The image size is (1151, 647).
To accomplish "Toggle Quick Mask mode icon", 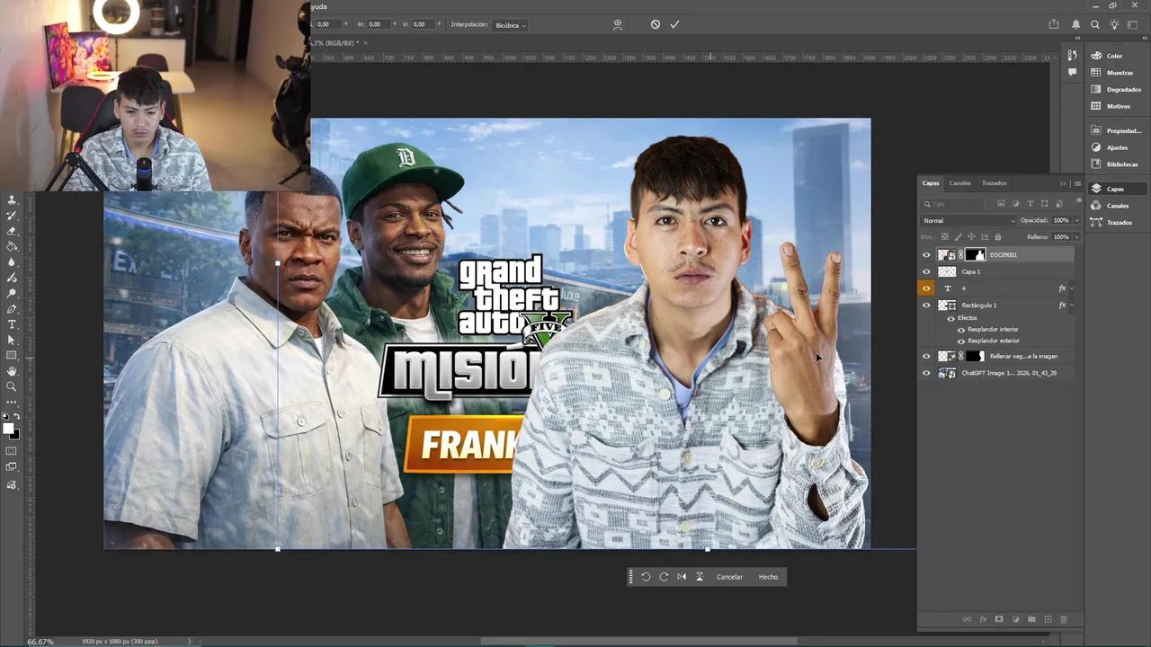I will tap(11, 450).
